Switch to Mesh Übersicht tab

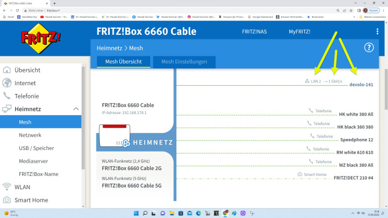click(x=124, y=62)
